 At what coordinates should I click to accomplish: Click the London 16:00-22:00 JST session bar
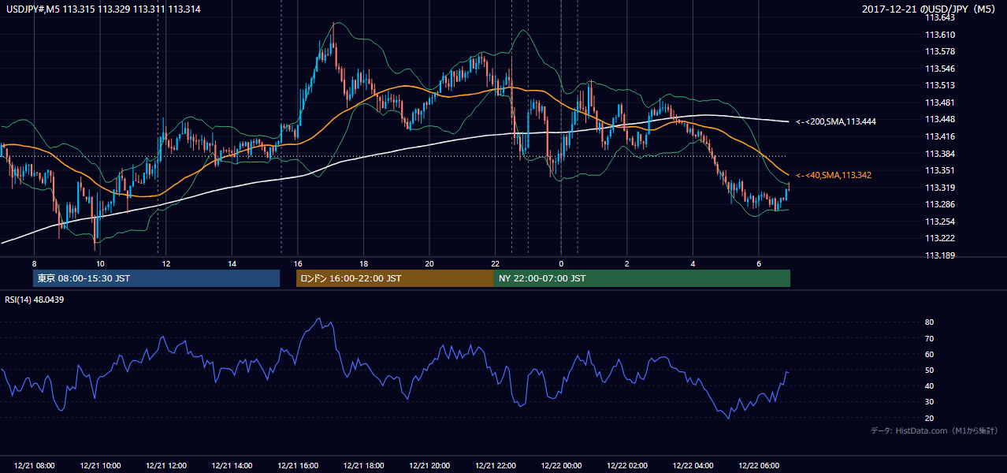tap(395, 278)
